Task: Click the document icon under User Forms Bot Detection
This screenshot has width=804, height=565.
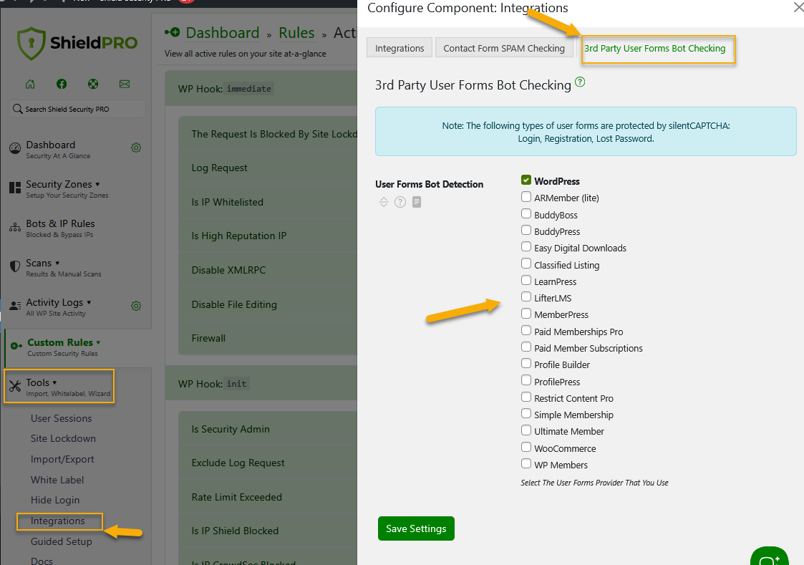Action: point(417,202)
